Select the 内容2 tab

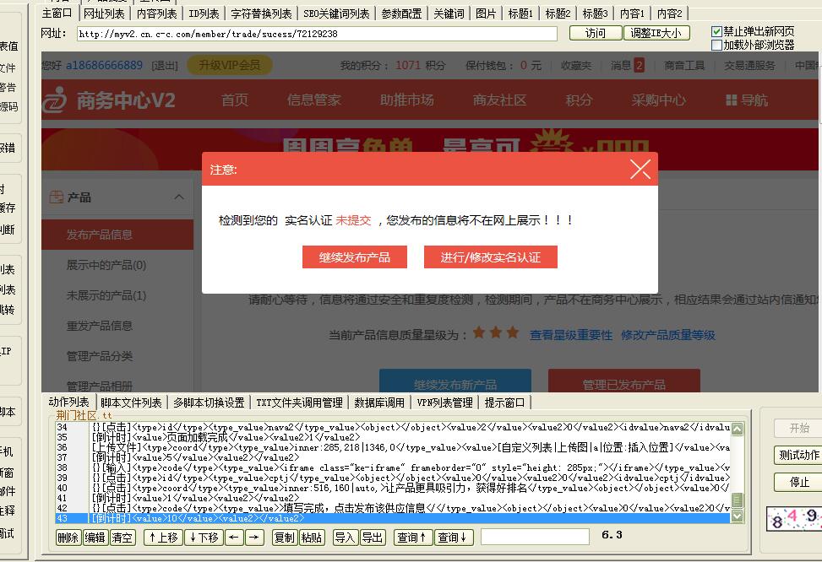669,14
